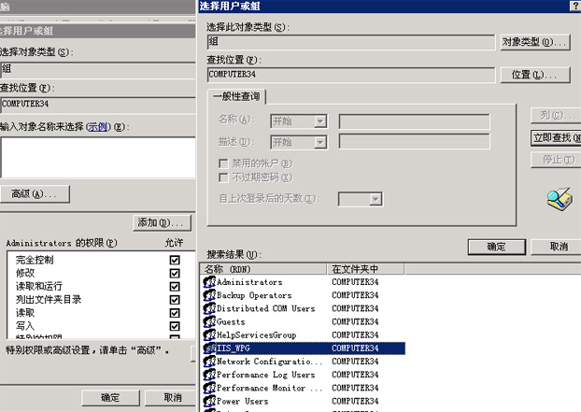Toggle the 不过期密码 checkbox
The width and height of the screenshot is (581, 412).
223,178
